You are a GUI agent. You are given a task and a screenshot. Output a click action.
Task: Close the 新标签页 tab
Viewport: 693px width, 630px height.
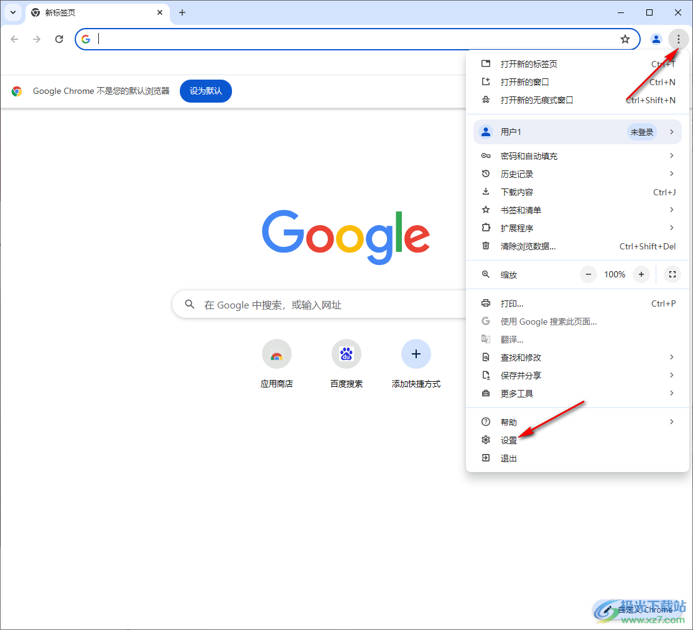tap(160, 12)
